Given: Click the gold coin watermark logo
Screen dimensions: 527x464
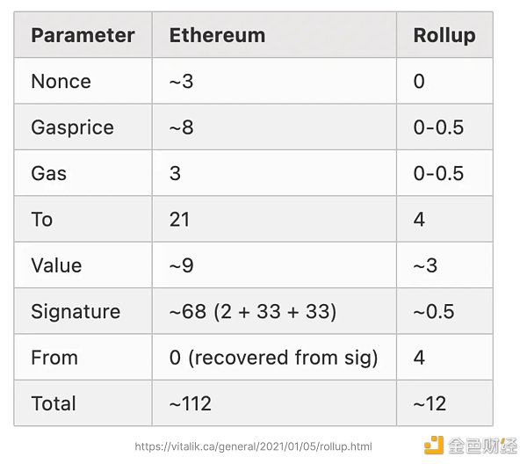Looking at the screenshot, I should [x=434, y=446].
